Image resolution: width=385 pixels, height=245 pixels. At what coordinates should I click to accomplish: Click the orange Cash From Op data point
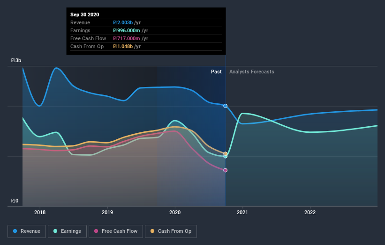225,153
